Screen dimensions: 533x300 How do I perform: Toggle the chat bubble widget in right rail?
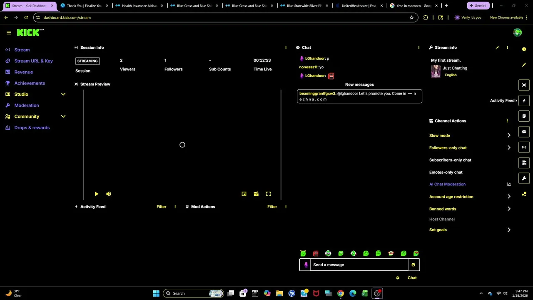(x=524, y=132)
